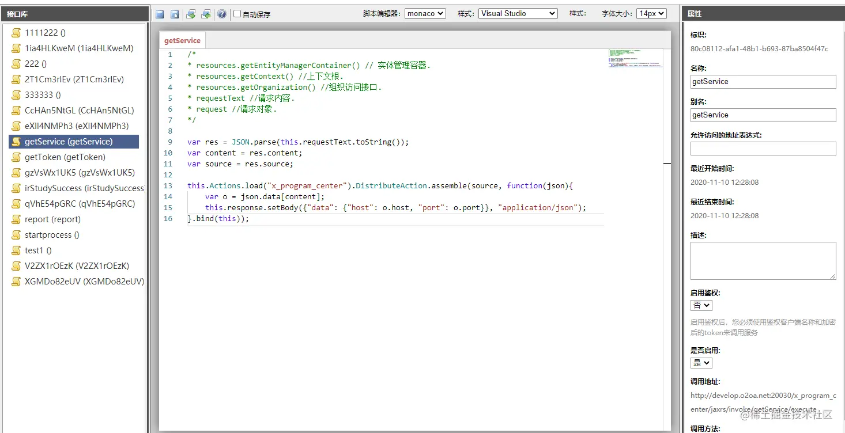The width and height of the screenshot is (845, 433).
Task: Open 2T1Cm3rIEv (2T1Cm3rIEv) interface
Action: [74, 79]
